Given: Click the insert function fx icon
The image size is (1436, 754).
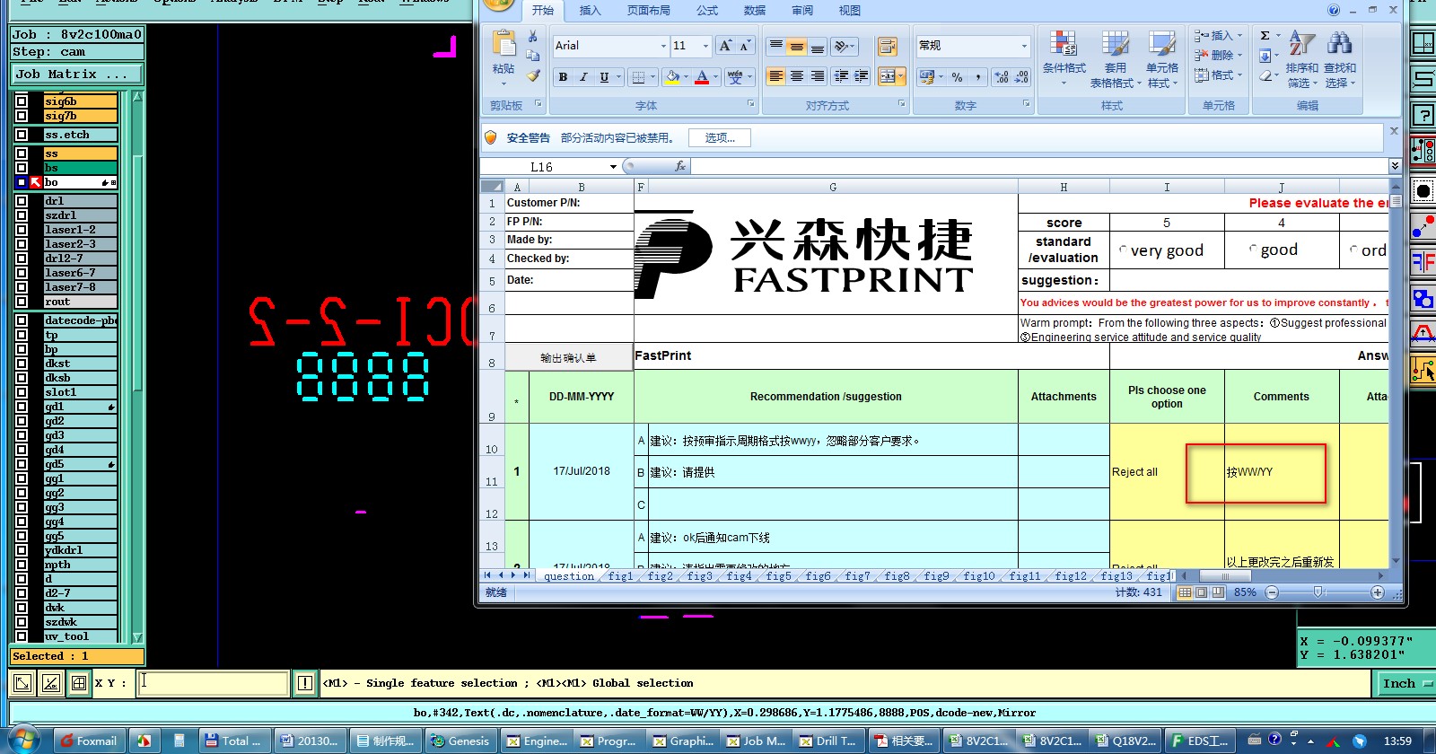Looking at the screenshot, I should tap(680, 166).
